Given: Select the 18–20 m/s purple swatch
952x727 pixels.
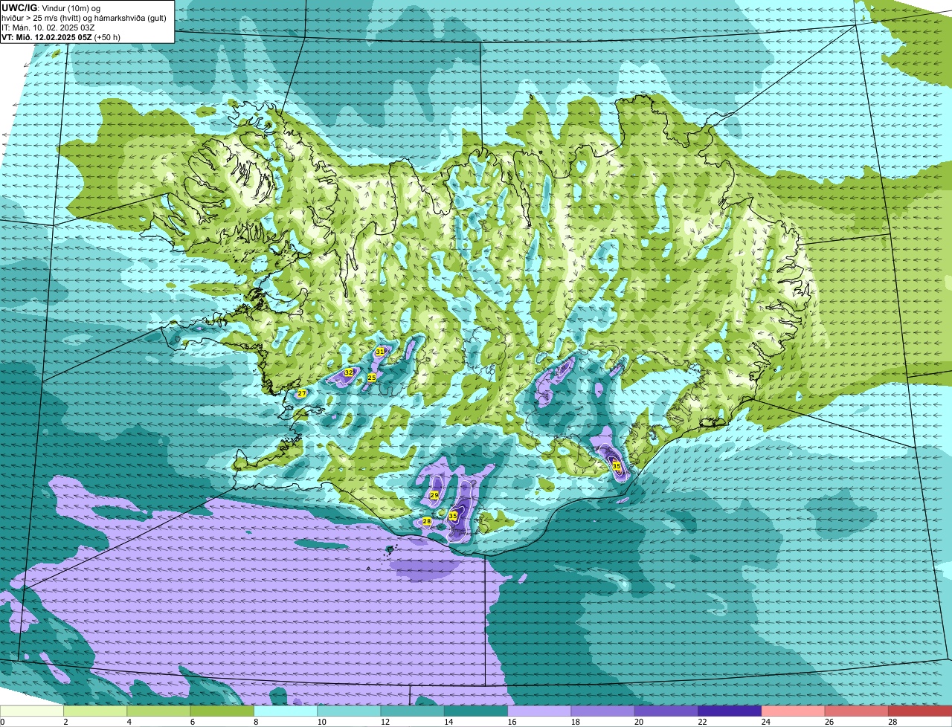Looking at the screenshot, I should click(602, 711).
